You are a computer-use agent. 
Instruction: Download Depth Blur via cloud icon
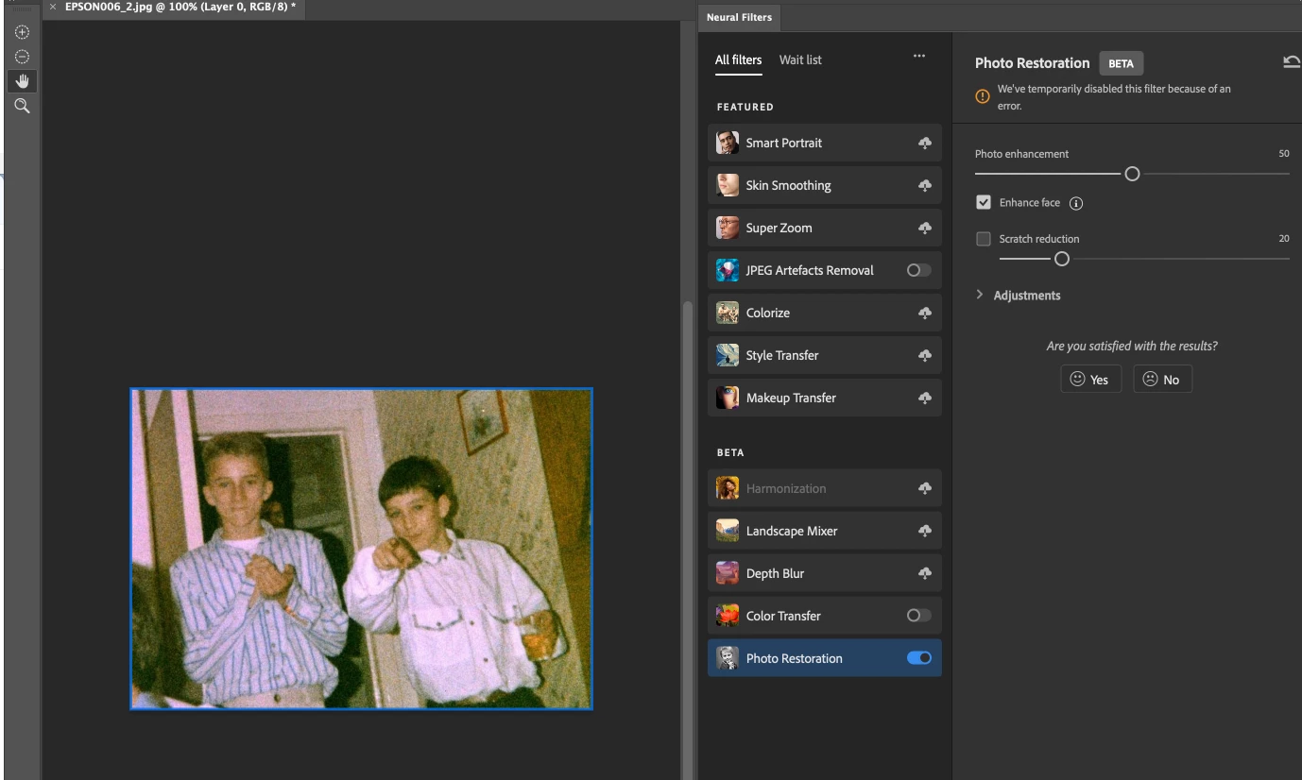(x=925, y=573)
